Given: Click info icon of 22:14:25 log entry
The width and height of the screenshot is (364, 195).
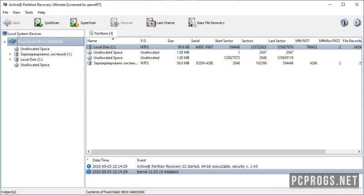Looking at the screenshot, I should [89, 166].
